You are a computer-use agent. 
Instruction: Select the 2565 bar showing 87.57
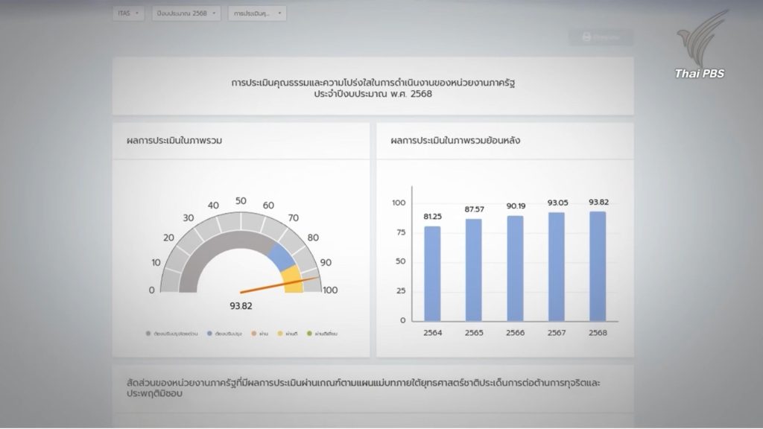pos(474,270)
